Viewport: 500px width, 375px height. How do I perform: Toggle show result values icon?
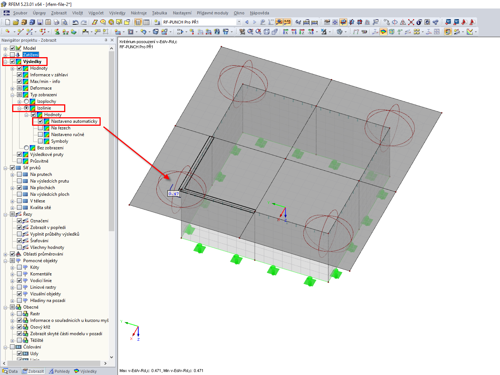click(287, 22)
